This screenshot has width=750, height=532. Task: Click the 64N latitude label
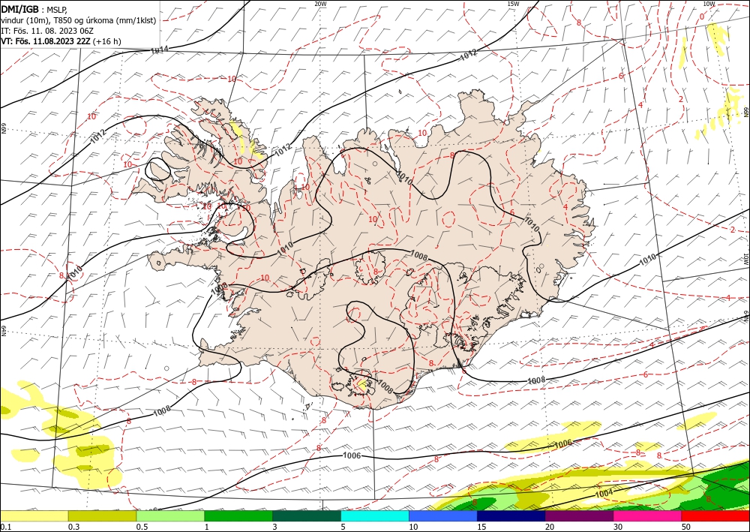click(3, 331)
